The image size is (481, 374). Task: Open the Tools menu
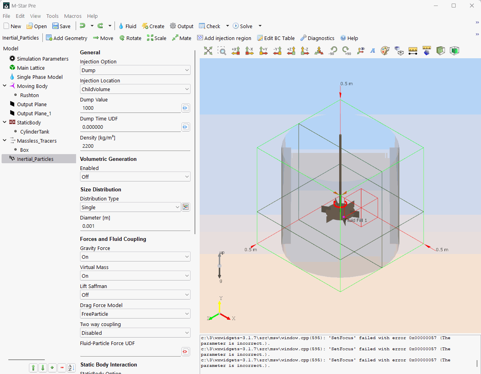(52, 16)
